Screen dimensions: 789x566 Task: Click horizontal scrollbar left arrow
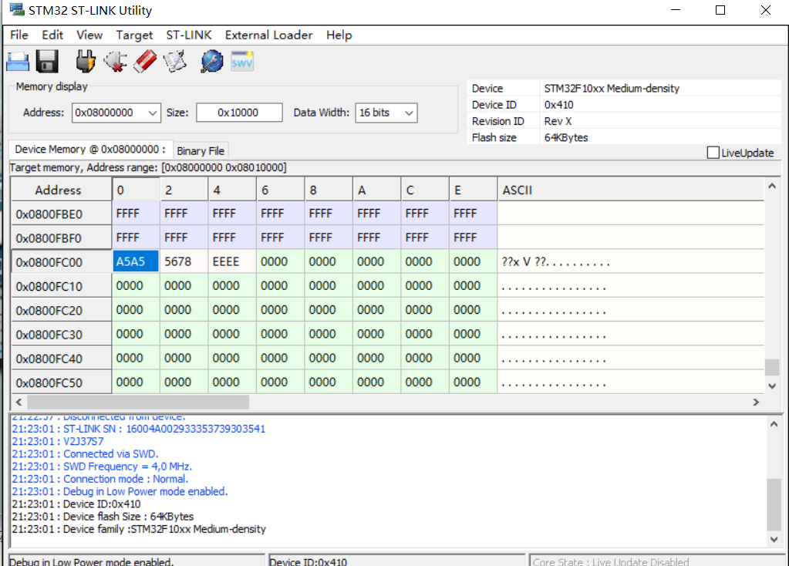coord(19,402)
